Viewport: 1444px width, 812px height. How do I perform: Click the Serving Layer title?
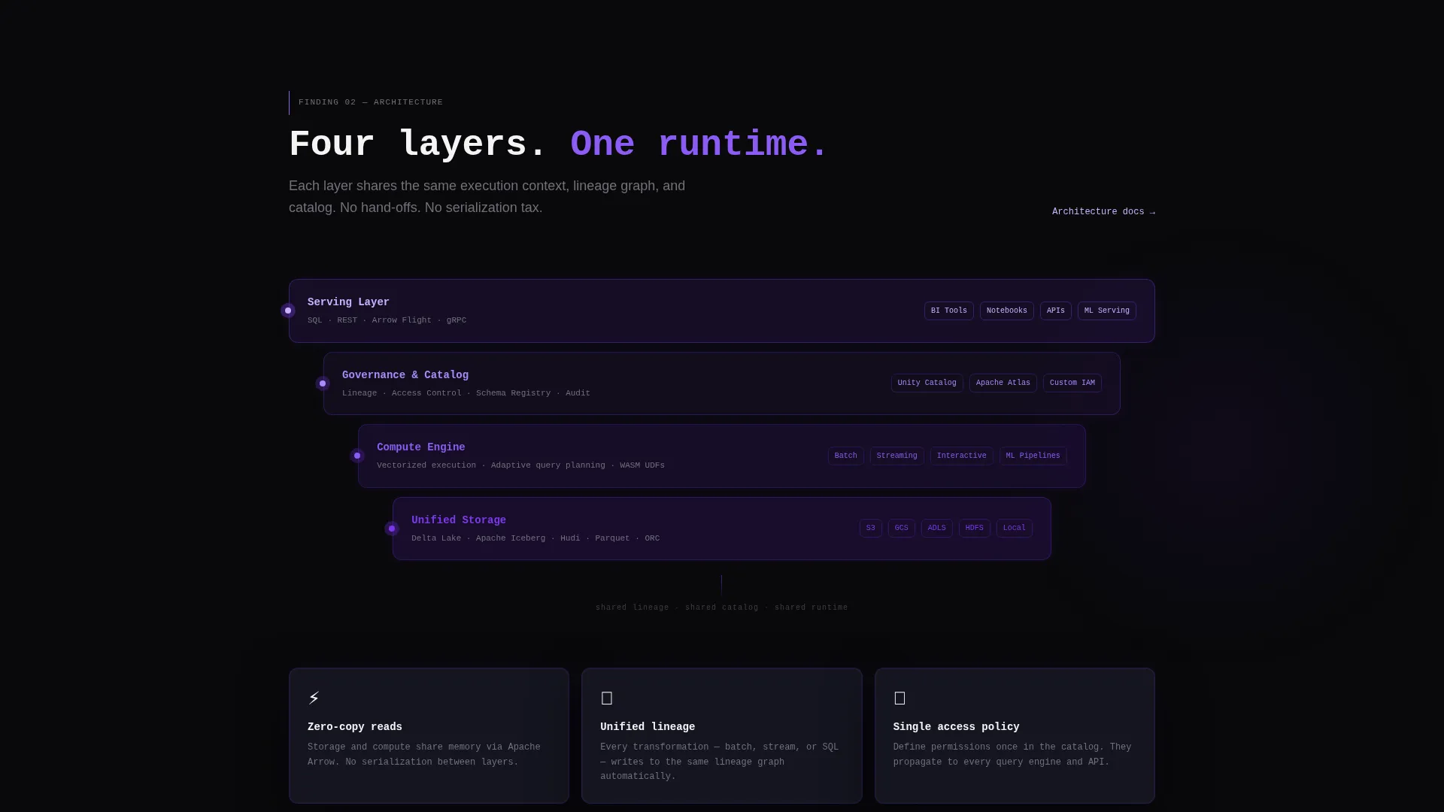point(348,302)
